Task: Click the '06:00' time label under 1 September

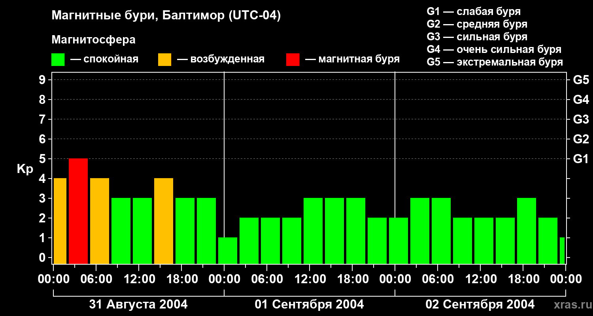Action: click(267, 279)
